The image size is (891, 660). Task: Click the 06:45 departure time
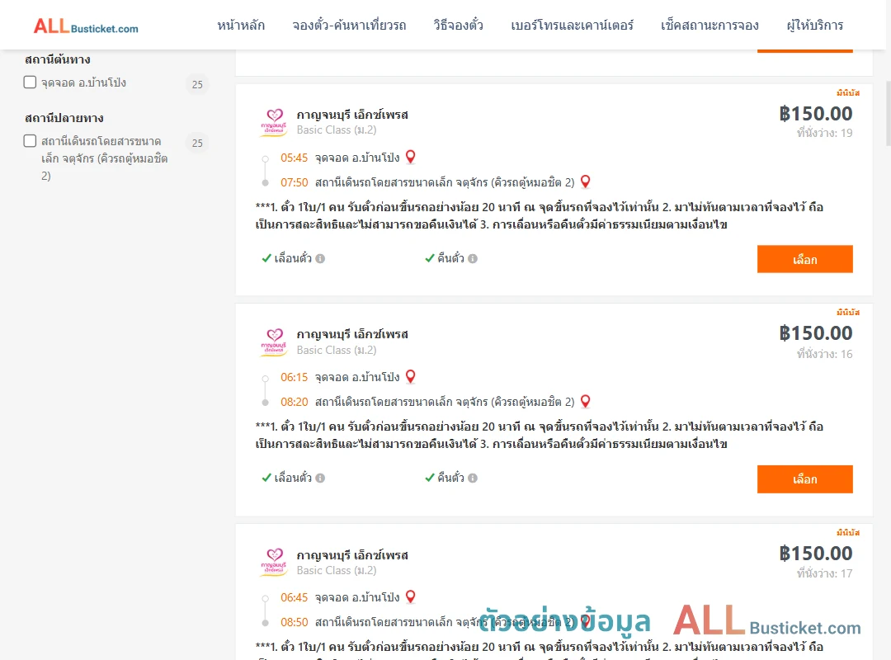tap(294, 598)
